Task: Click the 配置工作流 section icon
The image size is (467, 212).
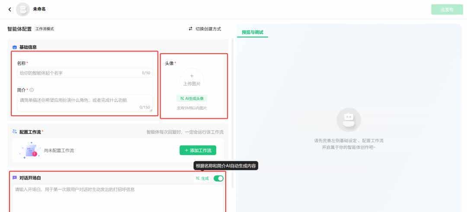Action: pyautogui.click(x=15, y=132)
